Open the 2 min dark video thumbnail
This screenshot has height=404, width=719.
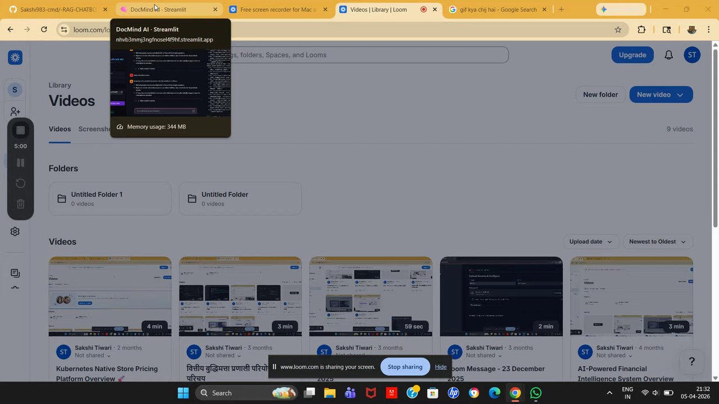[501, 297]
